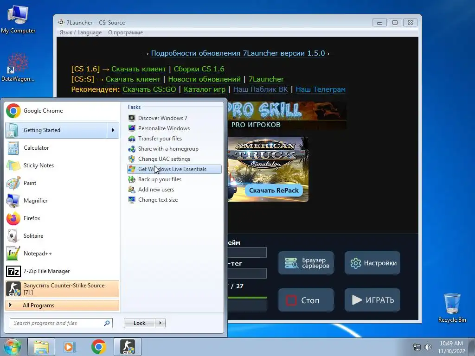Click the network tray icon
The image size is (475, 356).
(417, 347)
